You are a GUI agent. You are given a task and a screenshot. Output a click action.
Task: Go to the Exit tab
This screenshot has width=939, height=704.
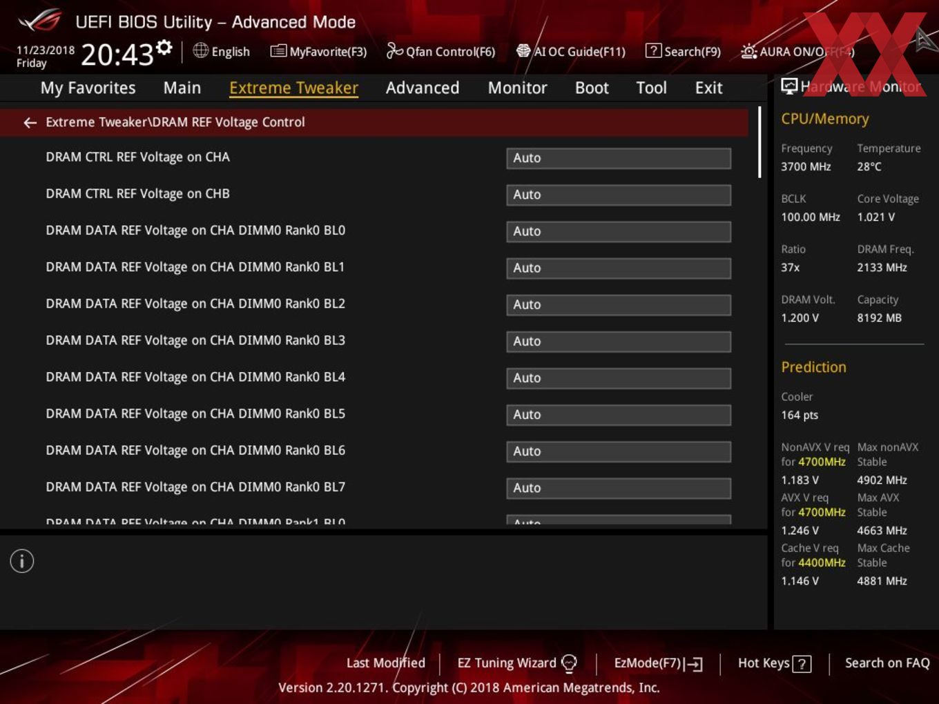pyautogui.click(x=708, y=88)
